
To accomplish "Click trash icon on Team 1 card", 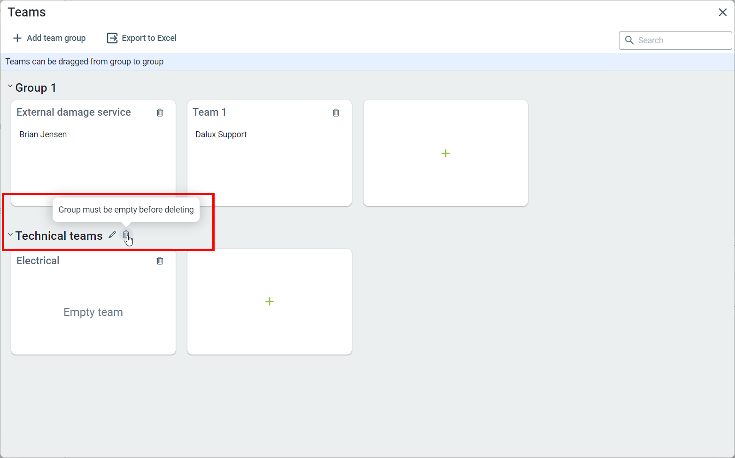I will pos(336,112).
